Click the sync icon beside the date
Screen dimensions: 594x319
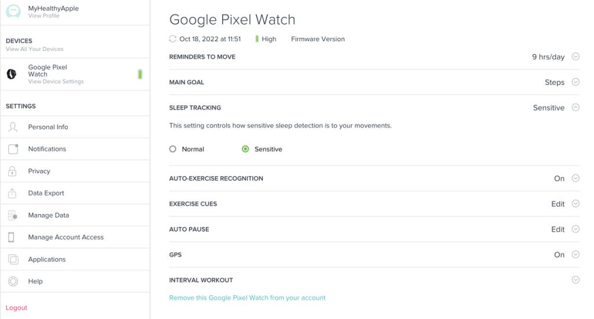click(x=172, y=39)
